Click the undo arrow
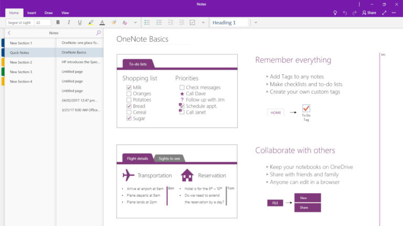Viewport: 403px width, 226px height. pyautogui.click(x=345, y=13)
